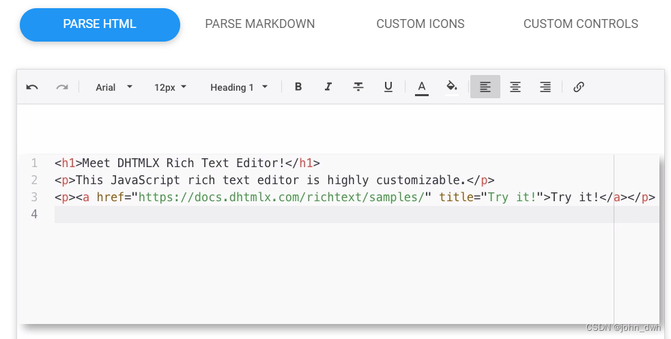Align text to the right

545,87
